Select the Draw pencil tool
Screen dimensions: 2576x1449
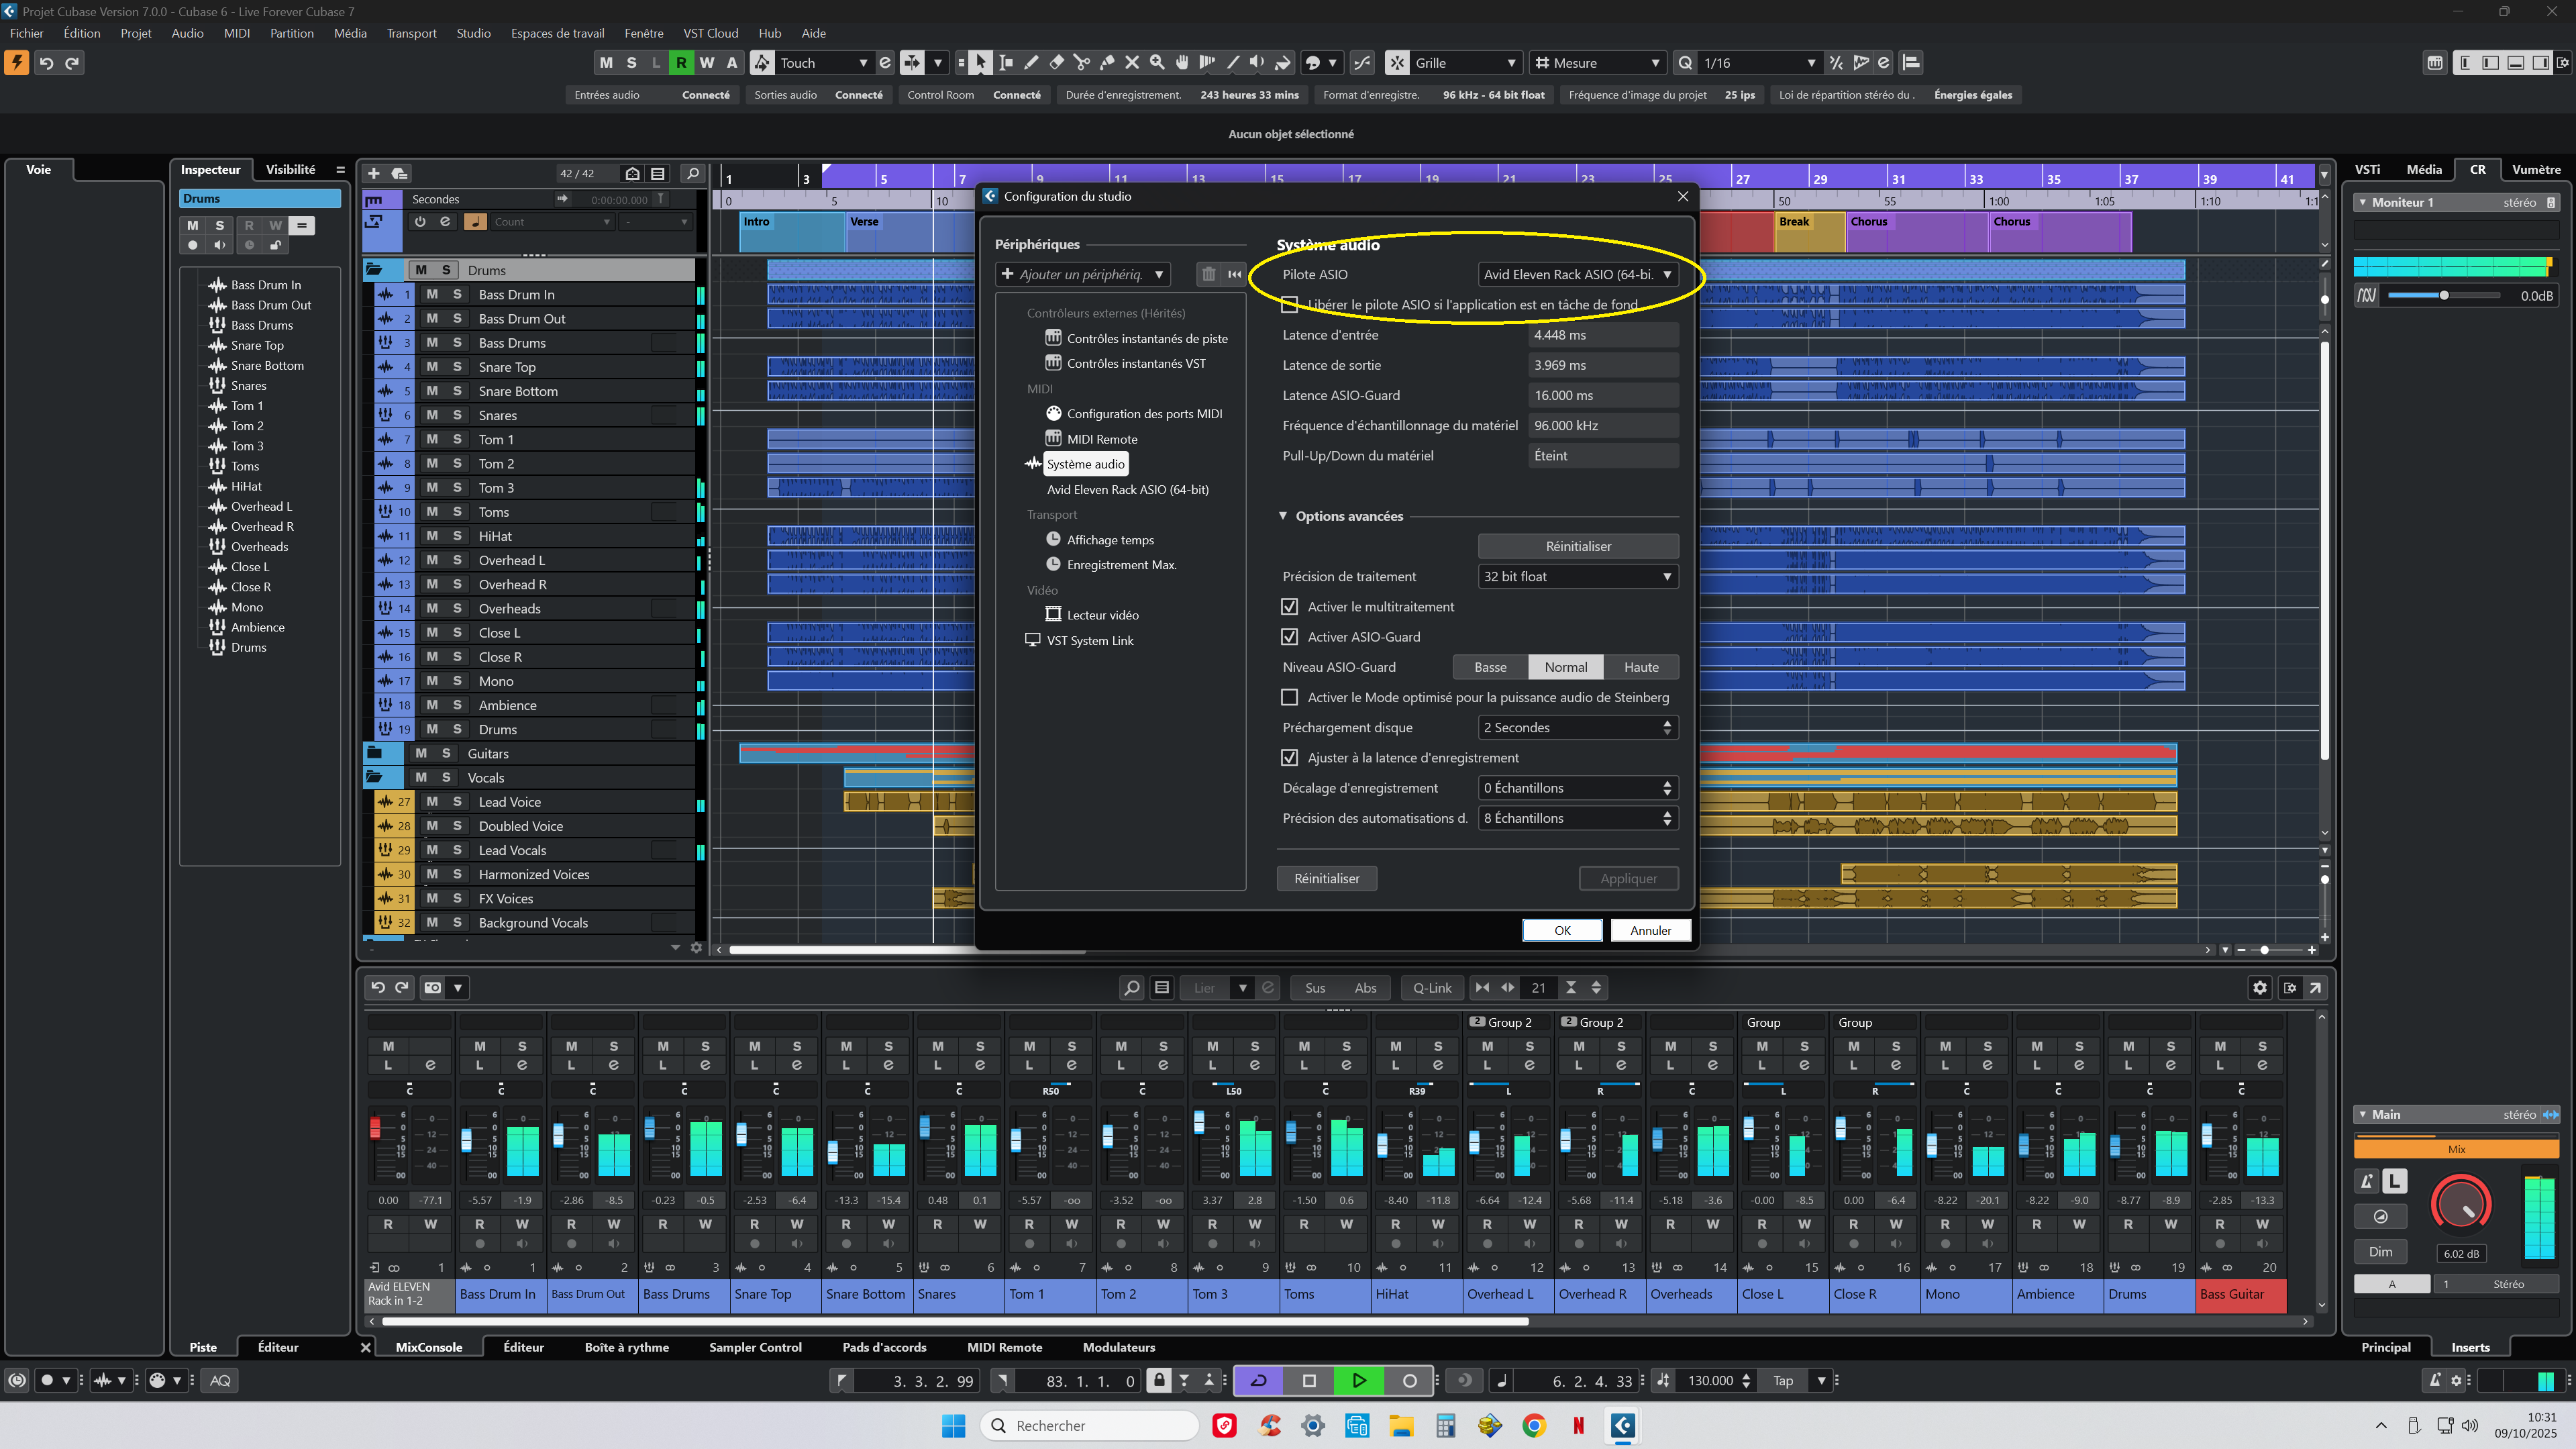(1031, 63)
